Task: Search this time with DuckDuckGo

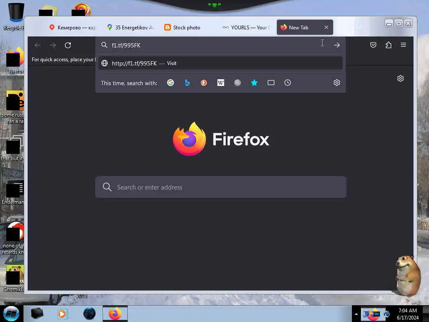Action: [x=204, y=83]
